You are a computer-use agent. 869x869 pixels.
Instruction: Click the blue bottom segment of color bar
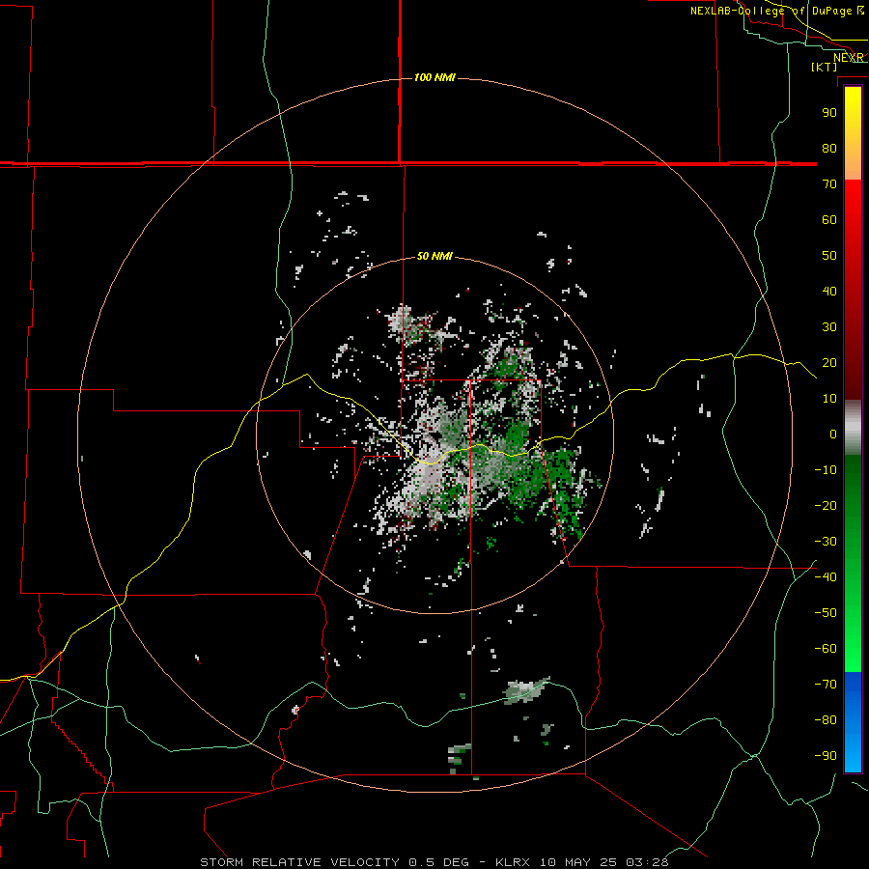(x=853, y=722)
